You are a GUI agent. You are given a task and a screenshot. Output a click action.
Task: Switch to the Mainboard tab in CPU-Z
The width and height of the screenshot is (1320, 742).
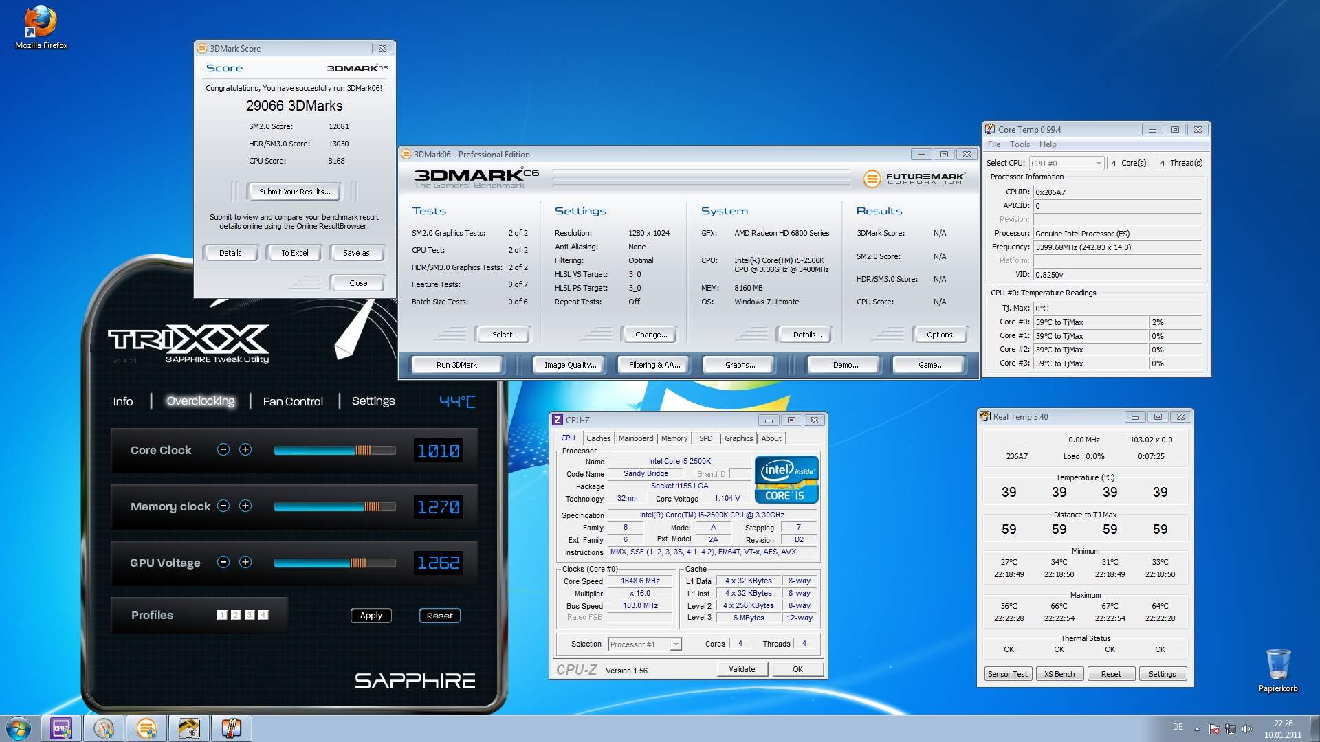(636, 438)
